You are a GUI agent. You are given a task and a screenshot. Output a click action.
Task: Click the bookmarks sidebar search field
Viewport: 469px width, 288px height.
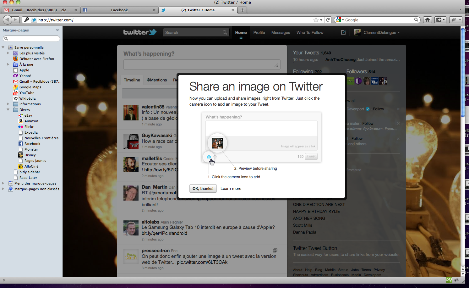click(31, 38)
